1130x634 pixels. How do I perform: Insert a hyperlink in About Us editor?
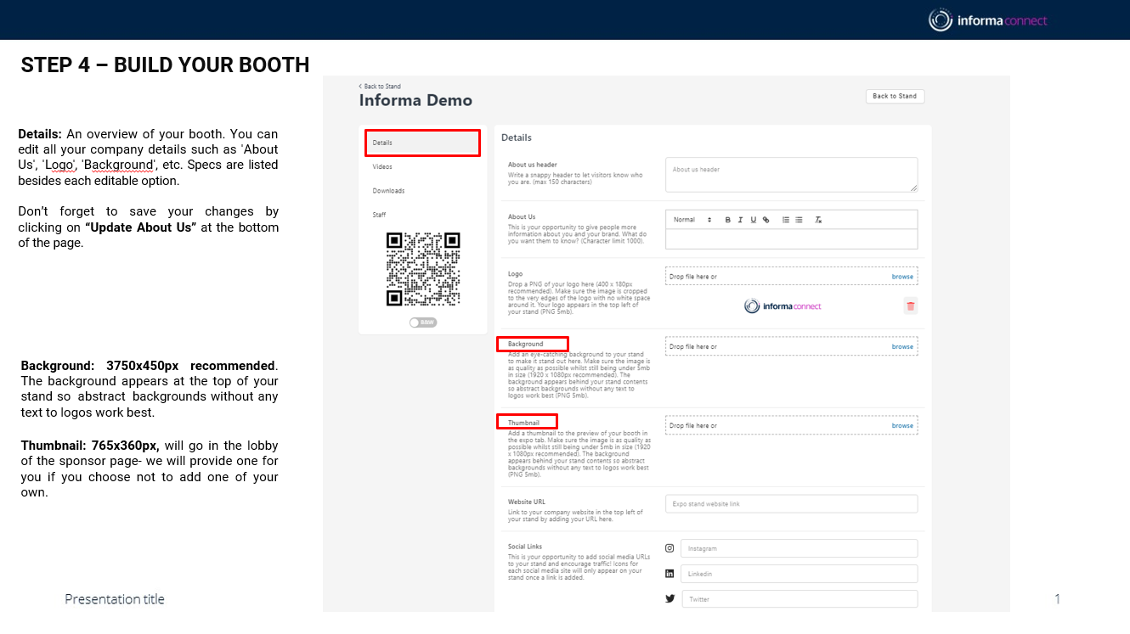tap(766, 220)
